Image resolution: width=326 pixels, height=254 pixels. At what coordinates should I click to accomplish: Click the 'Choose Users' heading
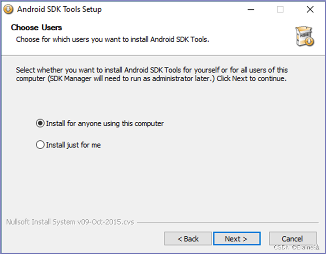pyautogui.click(x=36, y=28)
